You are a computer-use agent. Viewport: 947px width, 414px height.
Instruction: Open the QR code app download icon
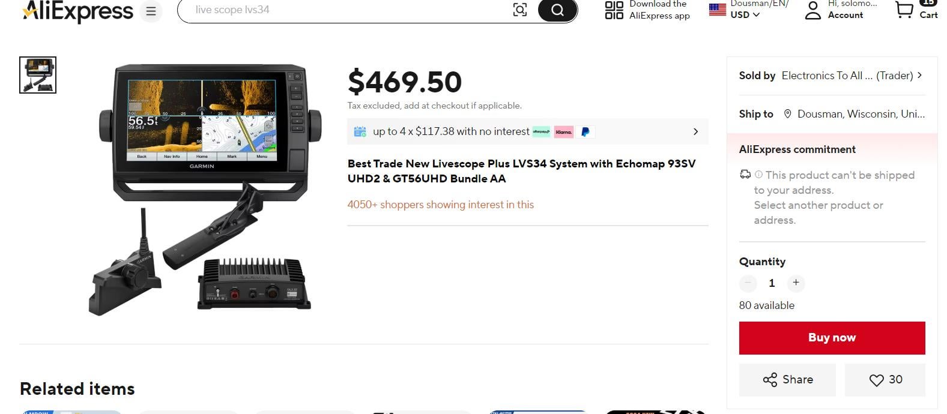click(614, 10)
